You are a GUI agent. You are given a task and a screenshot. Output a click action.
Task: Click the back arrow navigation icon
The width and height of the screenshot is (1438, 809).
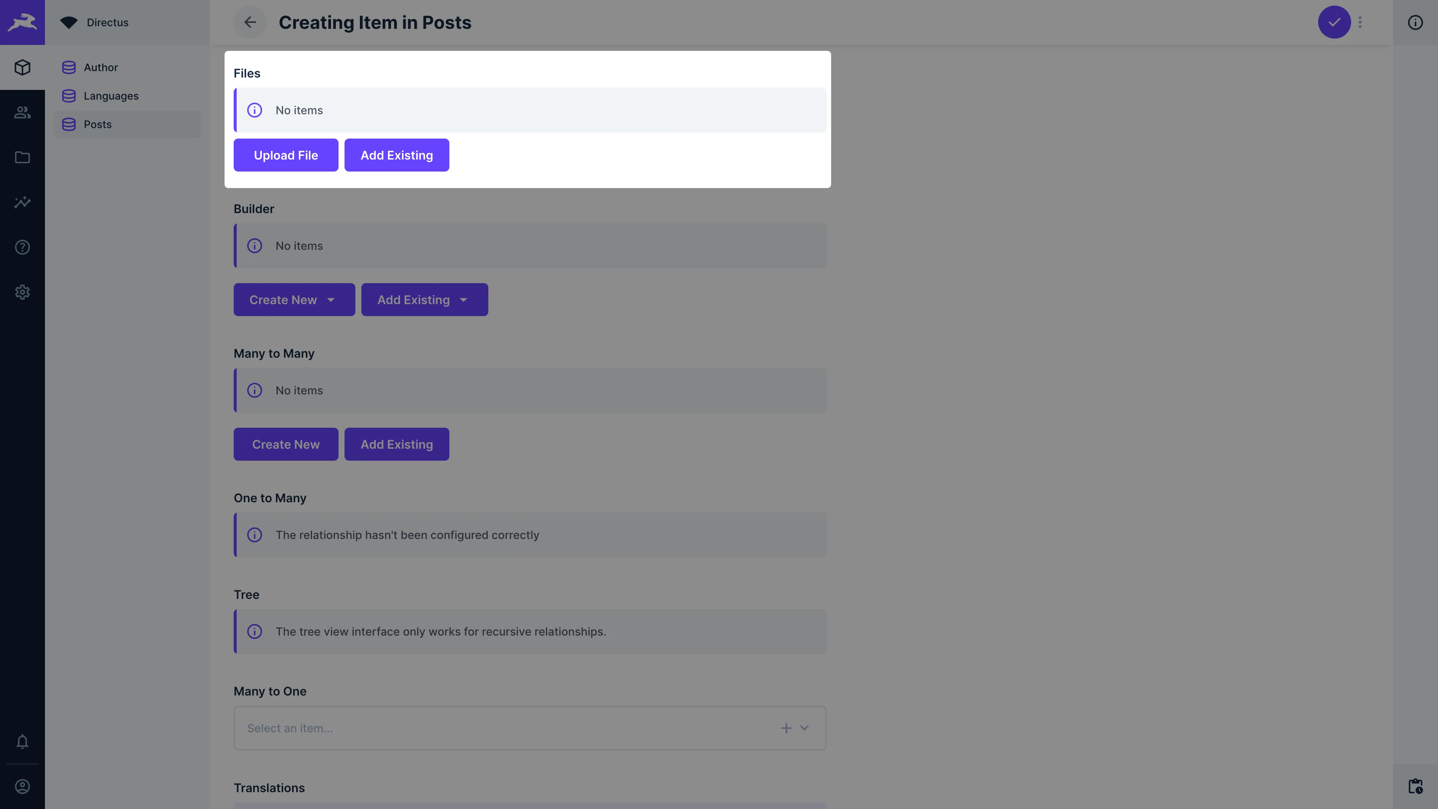pyautogui.click(x=250, y=22)
